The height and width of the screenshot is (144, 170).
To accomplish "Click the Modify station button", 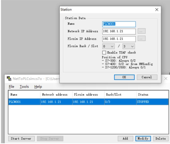I will [143, 139].
